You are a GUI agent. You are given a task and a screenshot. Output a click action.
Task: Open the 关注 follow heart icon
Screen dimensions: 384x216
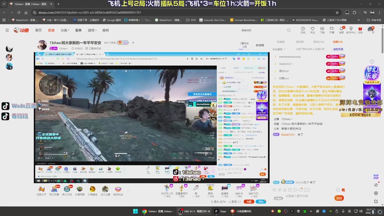coord(312,30)
